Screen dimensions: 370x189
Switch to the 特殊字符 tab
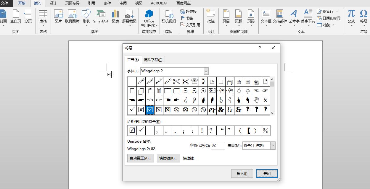click(153, 60)
